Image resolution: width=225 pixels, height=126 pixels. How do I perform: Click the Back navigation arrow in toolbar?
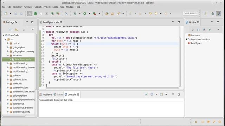[x=156, y=13]
